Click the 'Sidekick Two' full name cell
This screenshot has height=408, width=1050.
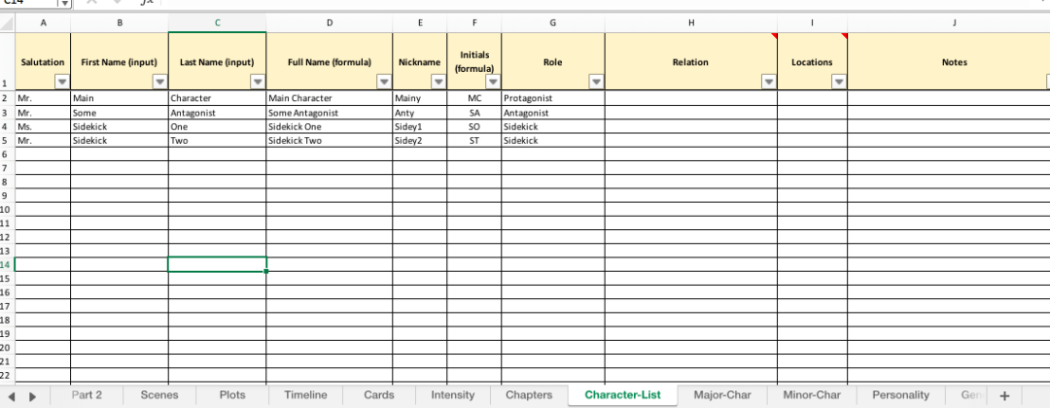point(330,141)
